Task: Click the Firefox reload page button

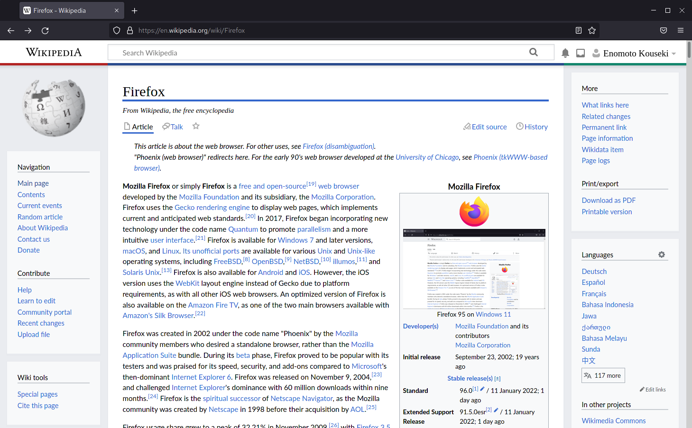Action: coord(45,31)
